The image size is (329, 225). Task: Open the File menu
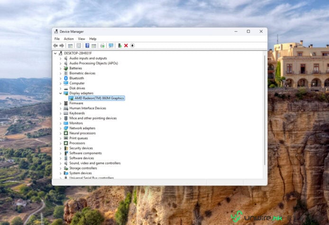pos(57,39)
